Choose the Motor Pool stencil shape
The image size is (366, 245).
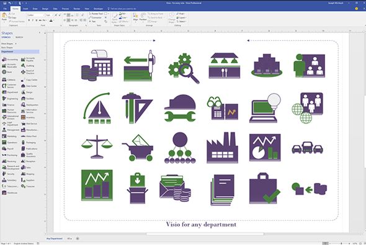(29, 136)
